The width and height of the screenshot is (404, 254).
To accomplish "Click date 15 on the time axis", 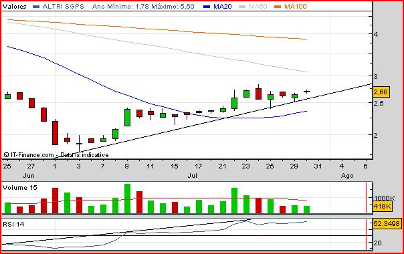I will [x=175, y=166].
